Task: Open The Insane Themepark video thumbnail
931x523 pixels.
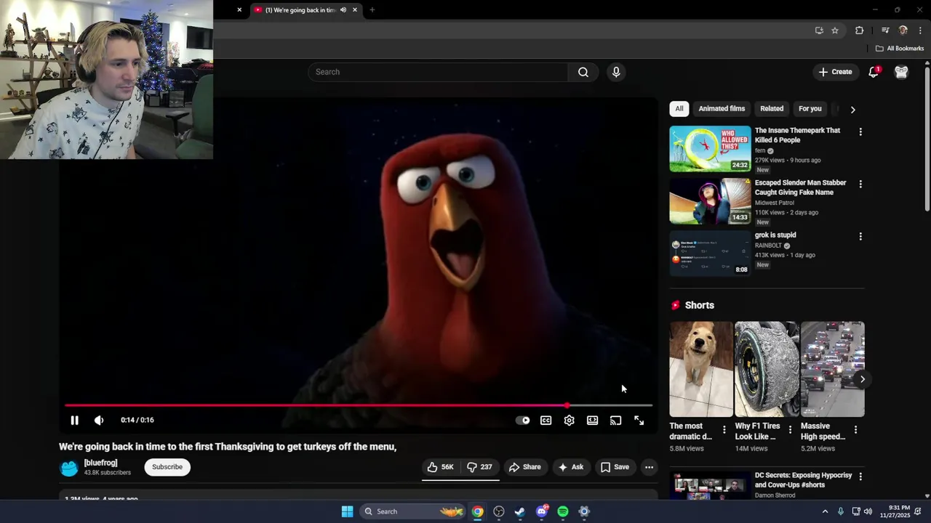Action: tap(710, 149)
